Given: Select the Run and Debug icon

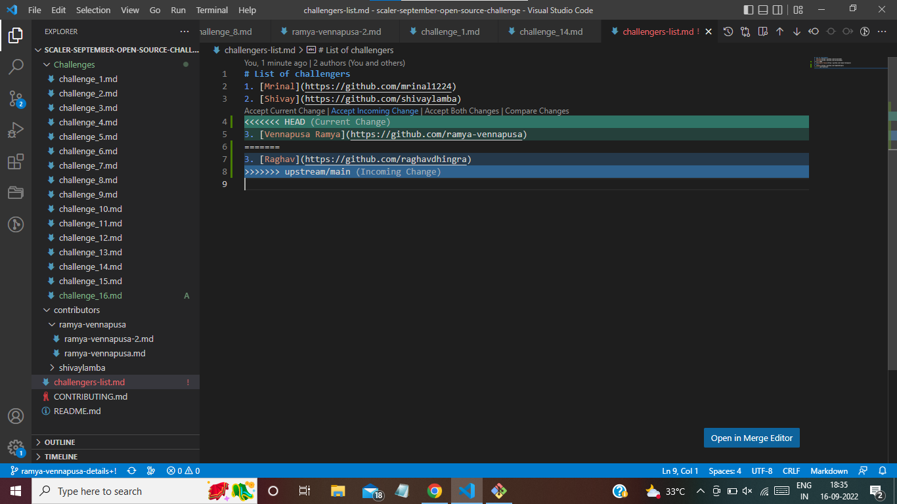Looking at the screenshot, I should [16, 130].
